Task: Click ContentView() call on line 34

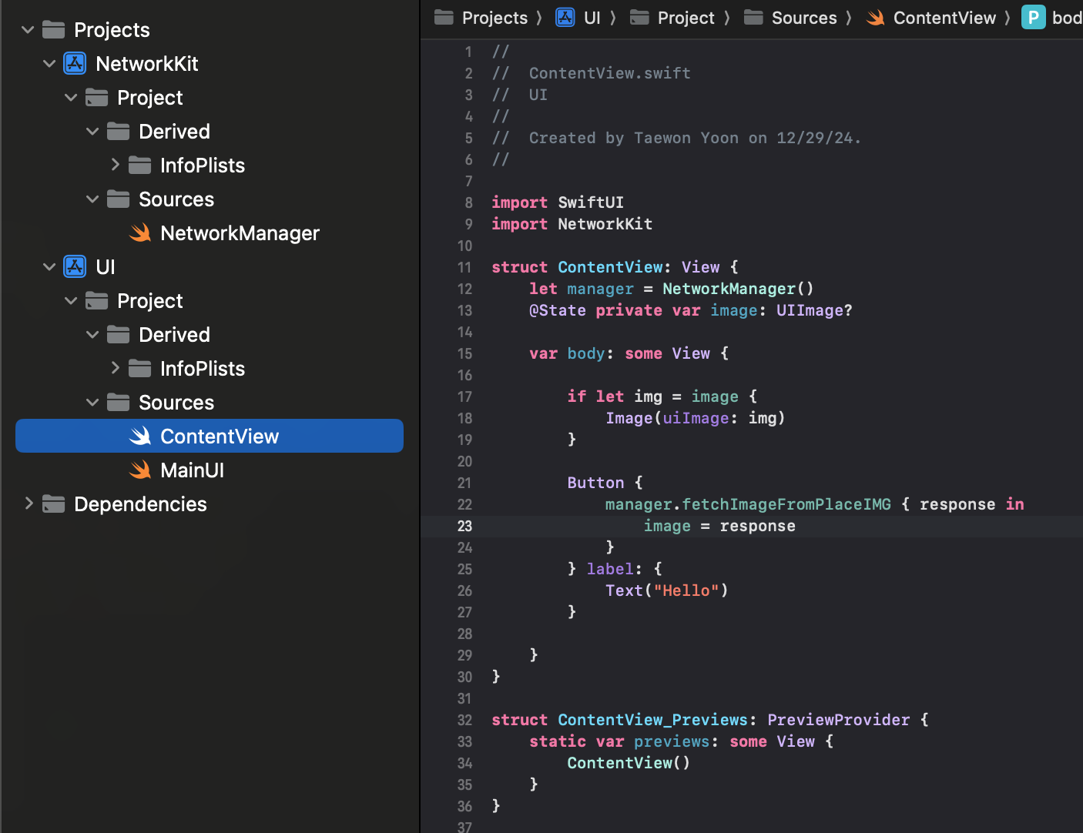Action: pos(629,763)
